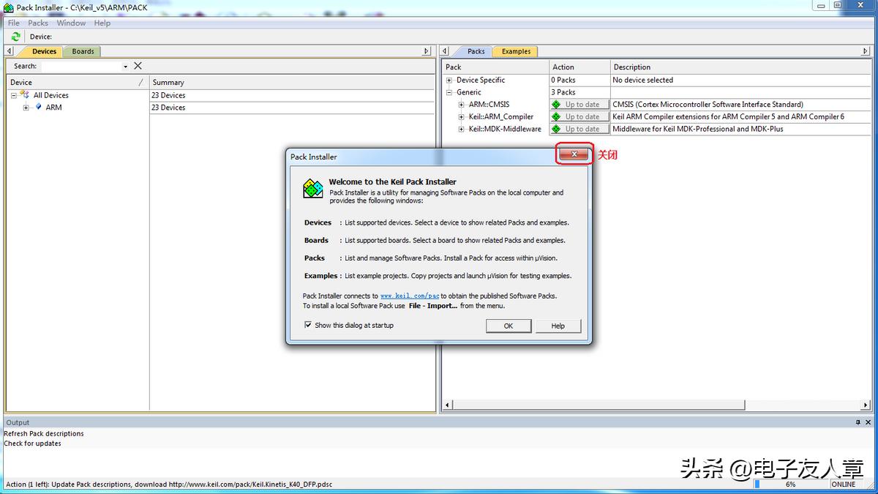This screenshot has height=494, width=878.
Task: Pin the Output panel via pushpin icon
Action: (x=858, y=422)
